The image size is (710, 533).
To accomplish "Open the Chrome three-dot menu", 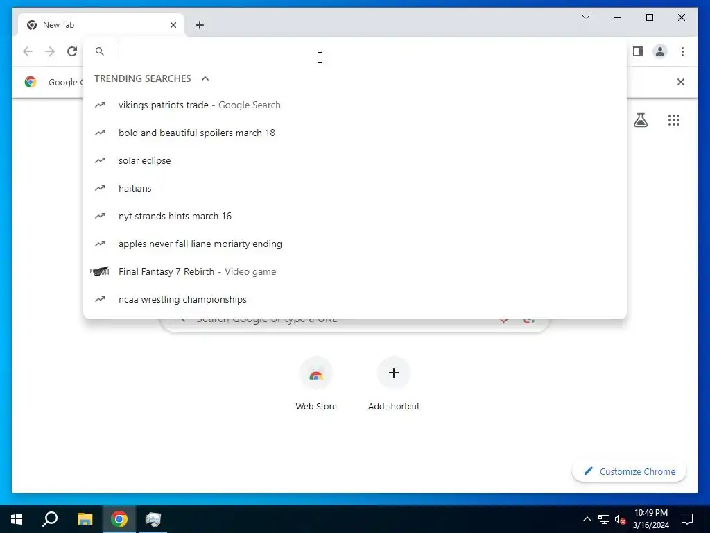I will [682, 51].
